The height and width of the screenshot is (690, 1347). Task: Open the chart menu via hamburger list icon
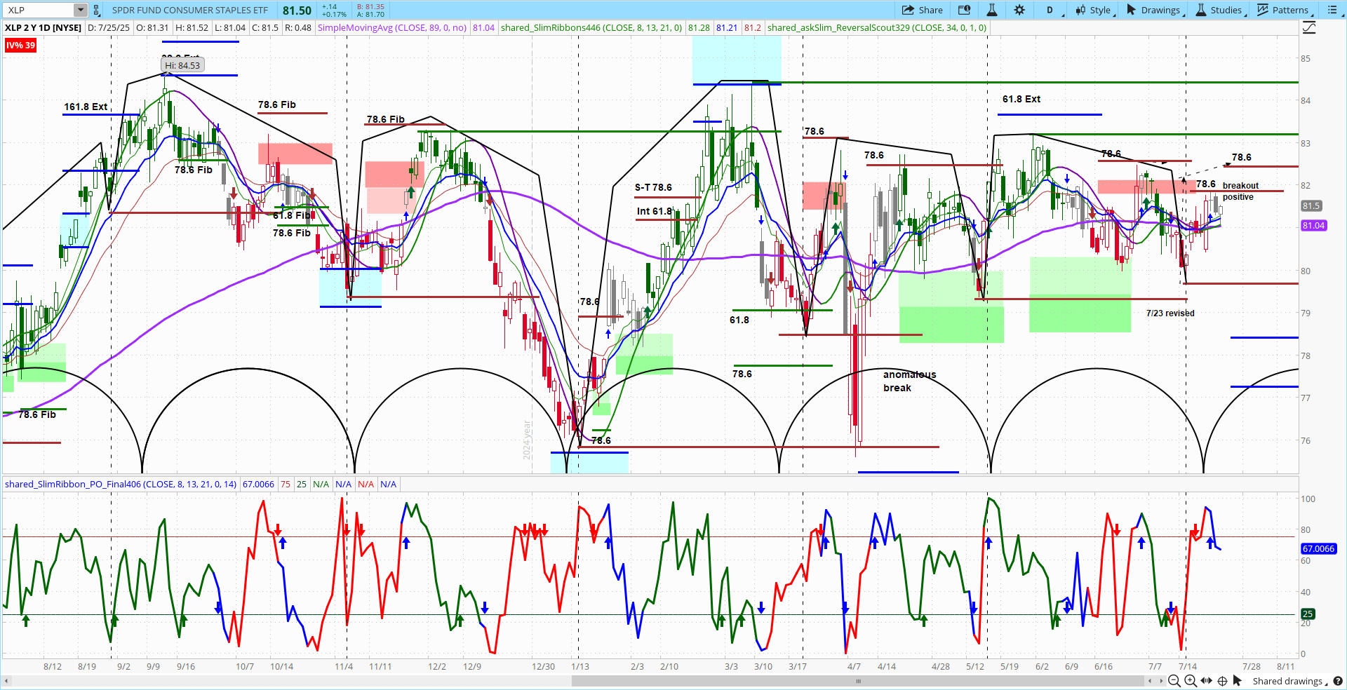pyautogui.click(x=1332, y=10)
